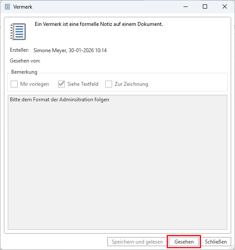Click the 'Gesehen von:' label
This screenshot has height=250, width=235.
[x=25, y=61]
